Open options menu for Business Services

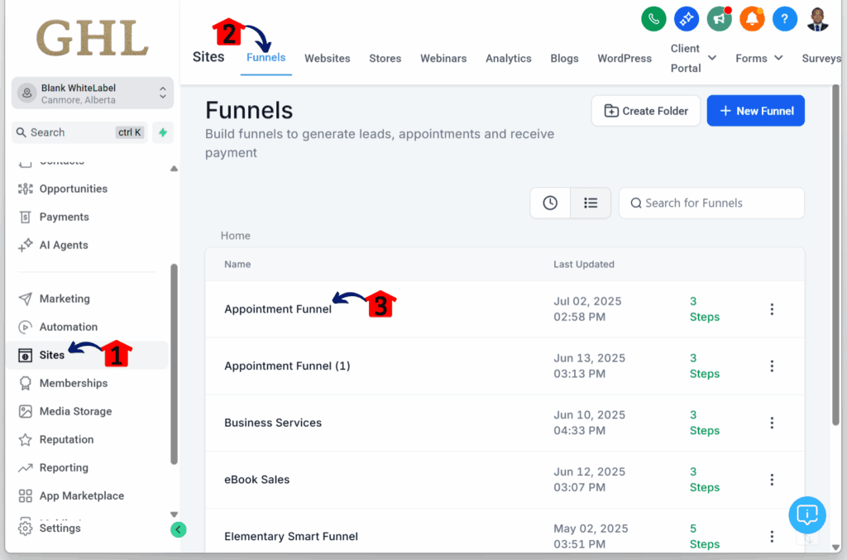[x=772, y=423]
